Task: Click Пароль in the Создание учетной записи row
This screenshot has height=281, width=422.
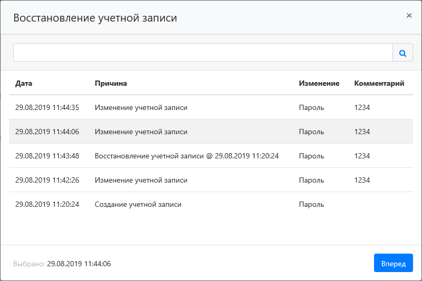Action: [x=311, y=204]
